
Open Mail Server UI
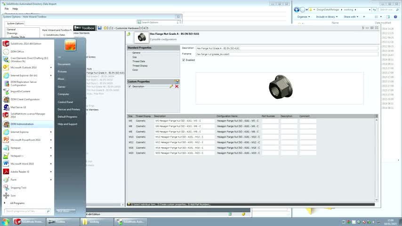click(28, 107)
